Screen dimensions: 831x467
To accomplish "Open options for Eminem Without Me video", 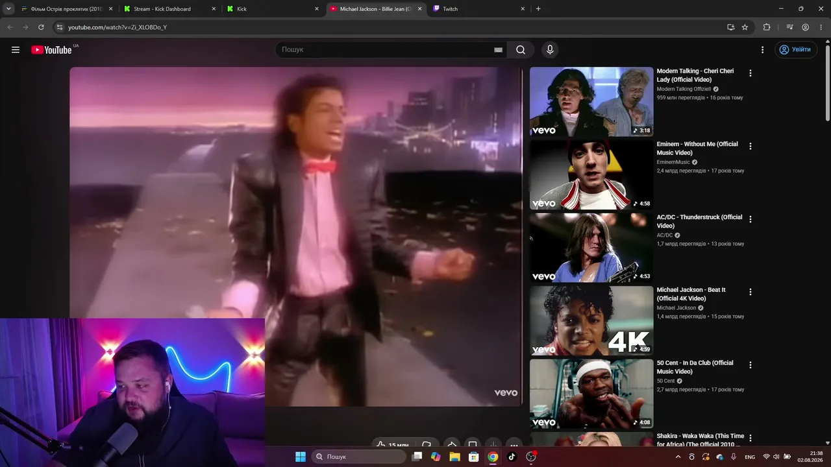I will pos(750,147).
